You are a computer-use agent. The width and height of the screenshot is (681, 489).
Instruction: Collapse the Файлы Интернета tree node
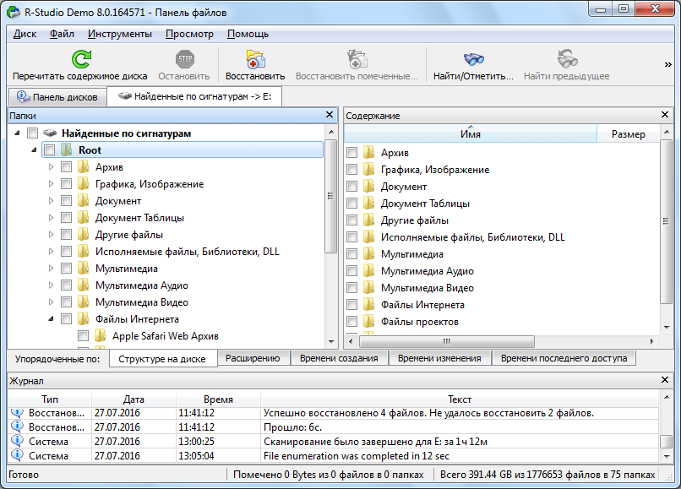tap(51, 319)
